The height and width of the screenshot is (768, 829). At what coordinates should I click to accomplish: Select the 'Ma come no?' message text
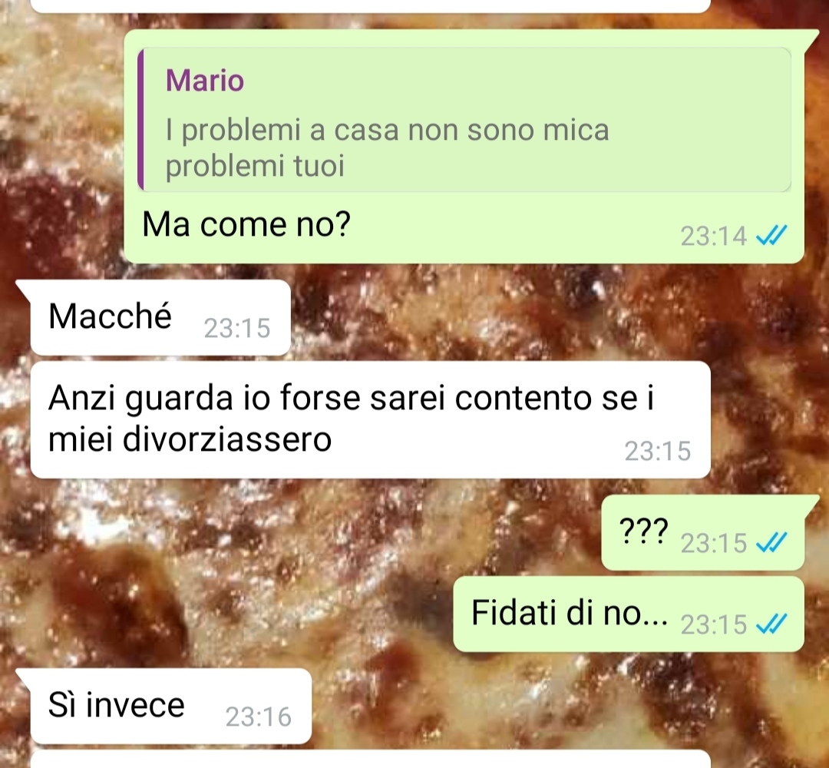point(246,224)
